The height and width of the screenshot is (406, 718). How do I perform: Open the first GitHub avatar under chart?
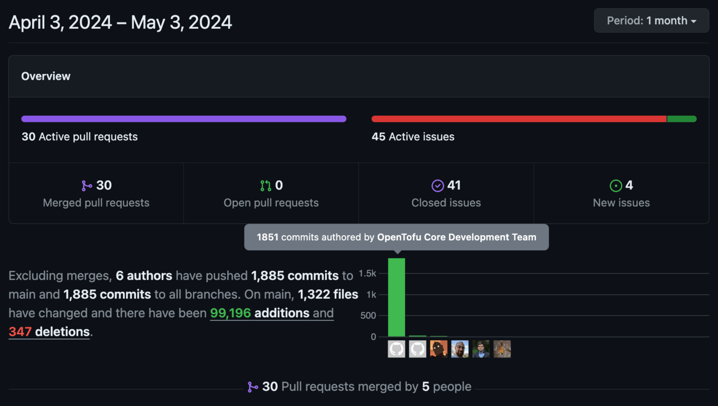[x=396, y=349]
